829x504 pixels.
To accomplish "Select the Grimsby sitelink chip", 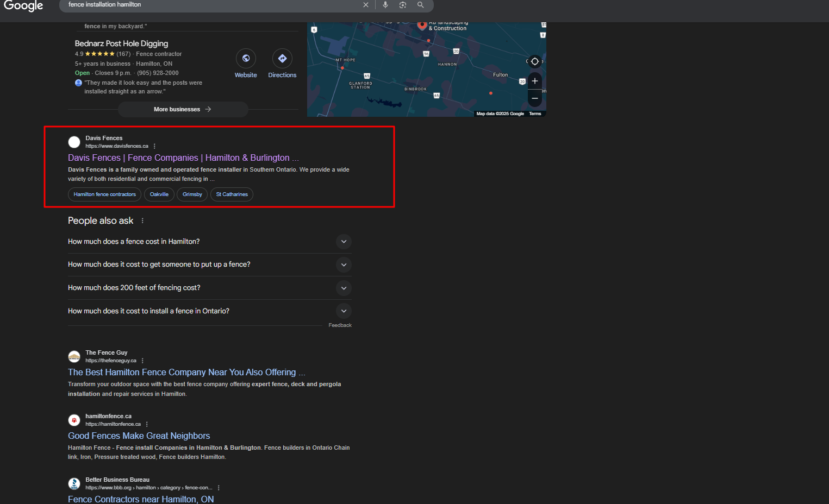I will pyautogui.click(x=192, y=194).
